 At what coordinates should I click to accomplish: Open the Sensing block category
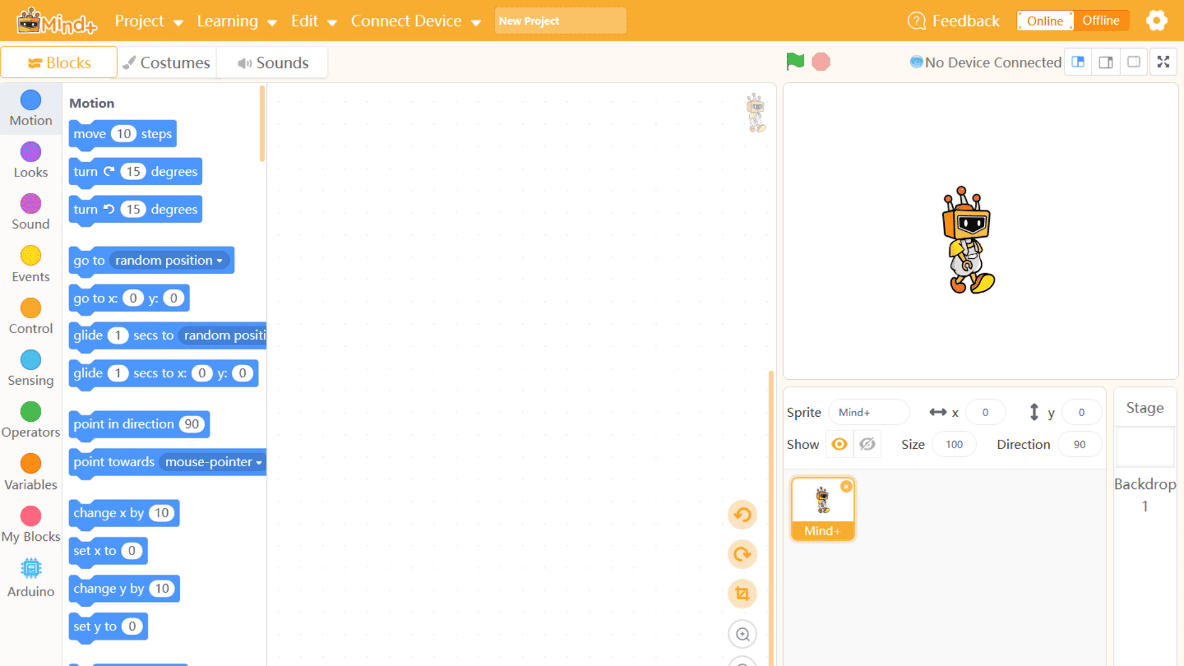tap(31, 369)
